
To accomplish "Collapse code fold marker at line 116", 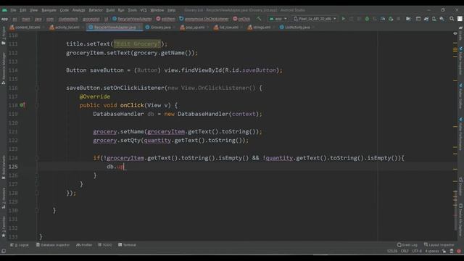I will click(x=37, y=88).
